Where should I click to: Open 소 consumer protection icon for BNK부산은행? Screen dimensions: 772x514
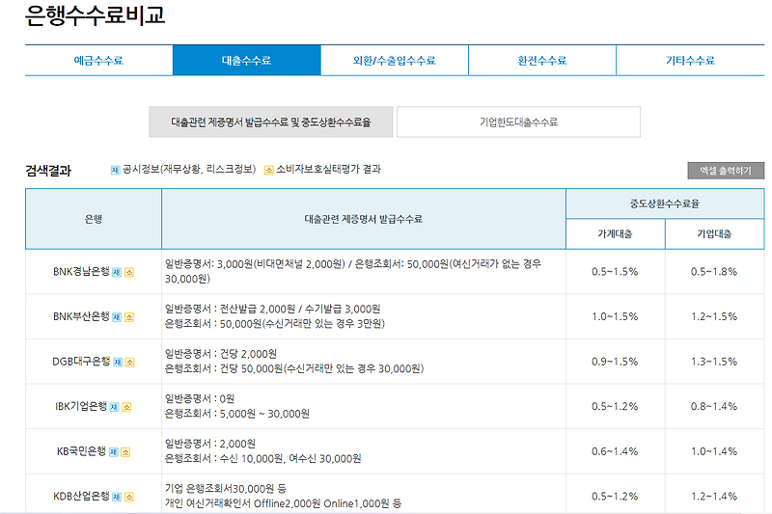coord(129,317)
